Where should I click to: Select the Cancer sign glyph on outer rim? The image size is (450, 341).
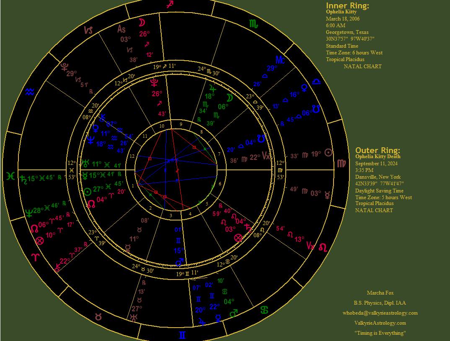[x=264, y=310]
